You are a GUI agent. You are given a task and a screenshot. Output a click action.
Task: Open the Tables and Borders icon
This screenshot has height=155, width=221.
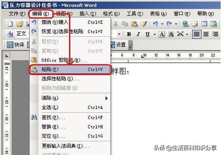click(195, 24)
